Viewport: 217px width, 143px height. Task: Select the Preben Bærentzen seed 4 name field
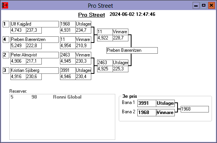coord(34,39)
